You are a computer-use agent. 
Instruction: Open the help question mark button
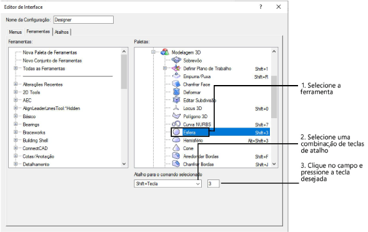click(x=261, y=7)
